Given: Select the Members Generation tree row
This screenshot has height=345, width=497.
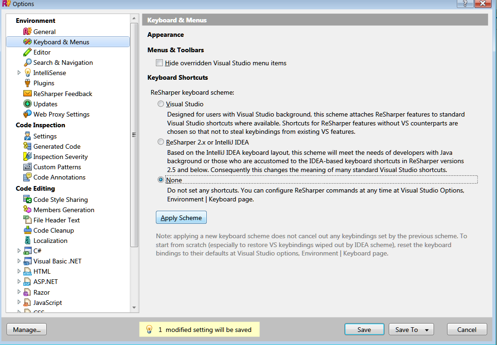Looking at the screenshot, I should click(68, 209).
